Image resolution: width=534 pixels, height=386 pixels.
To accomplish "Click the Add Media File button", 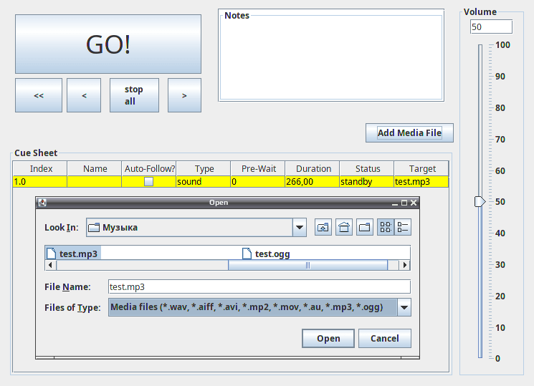I will pyautogui.click(x=409, y=132).
